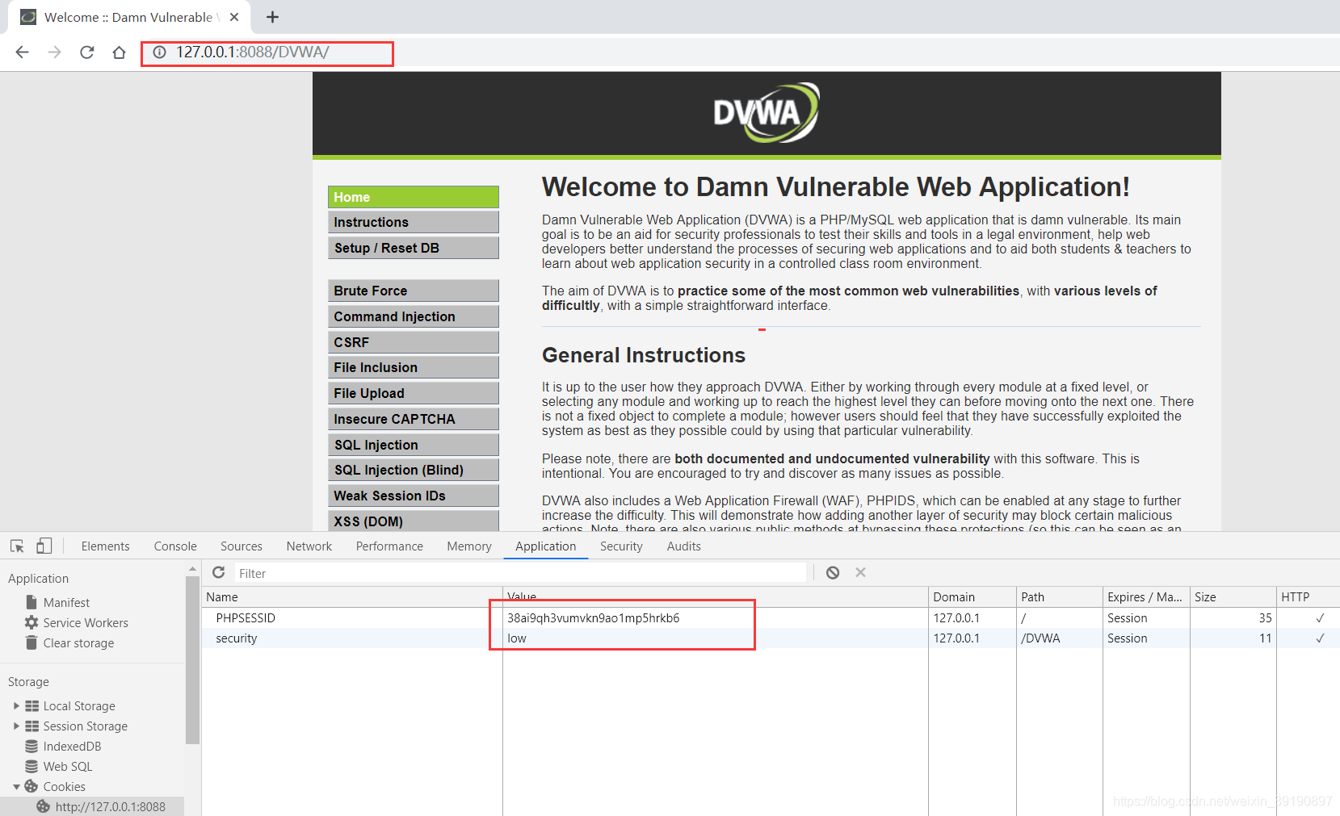Select the security cookie value low
The image size is (1340, 816).
click(517, 638)
